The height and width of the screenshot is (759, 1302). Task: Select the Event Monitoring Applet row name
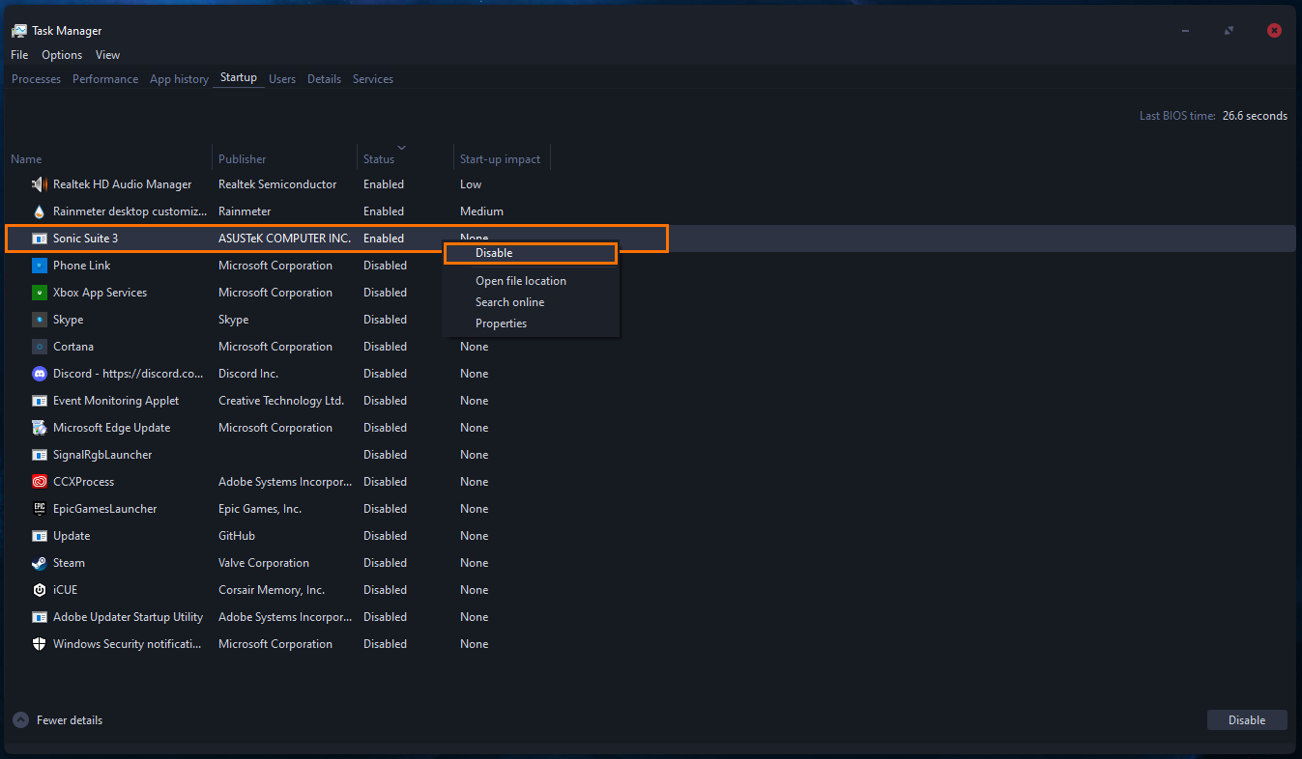[x=116, y=401]
